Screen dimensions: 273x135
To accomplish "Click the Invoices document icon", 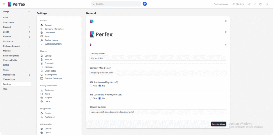I will (x=41, y=59).
